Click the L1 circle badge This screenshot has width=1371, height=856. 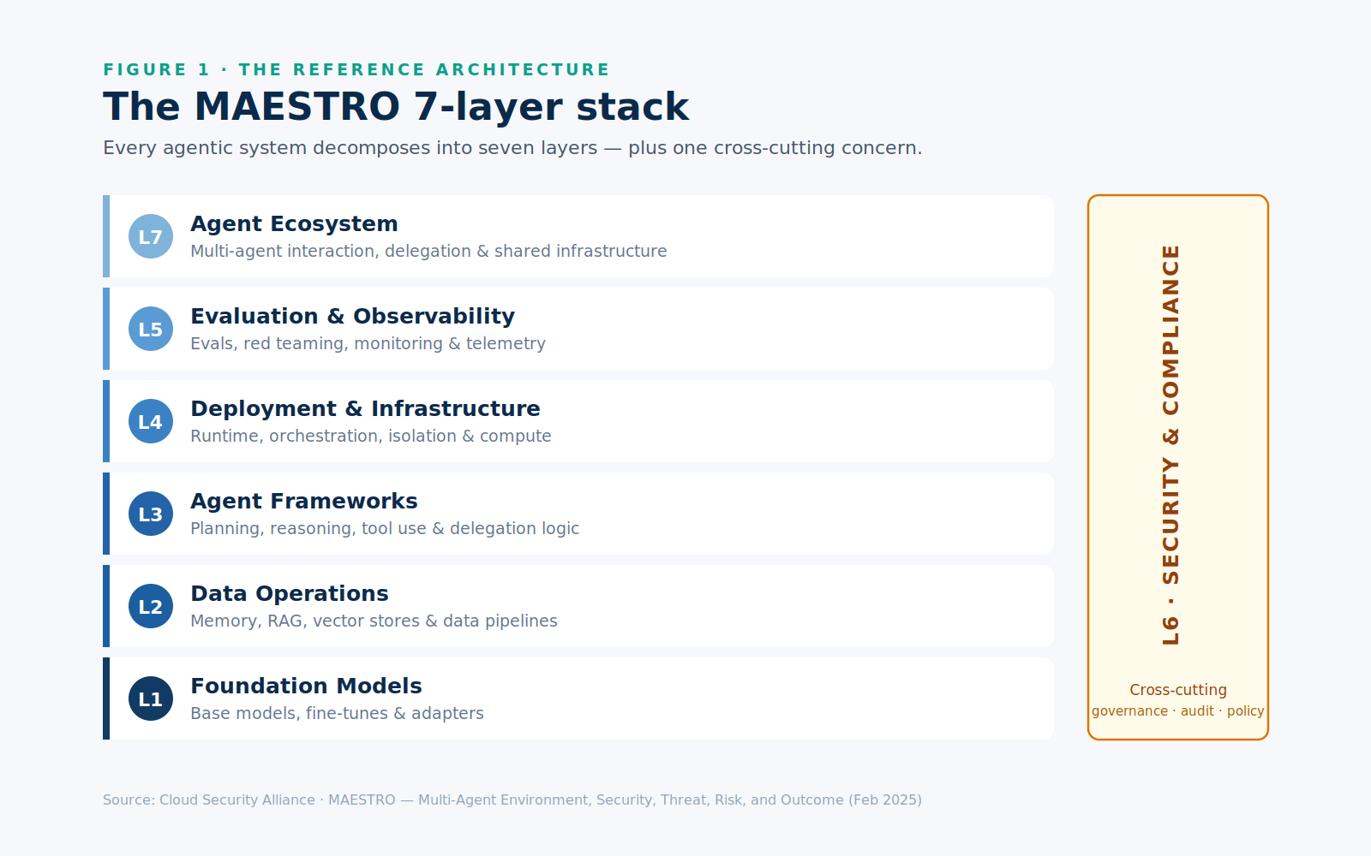click(x=151, y=698)
